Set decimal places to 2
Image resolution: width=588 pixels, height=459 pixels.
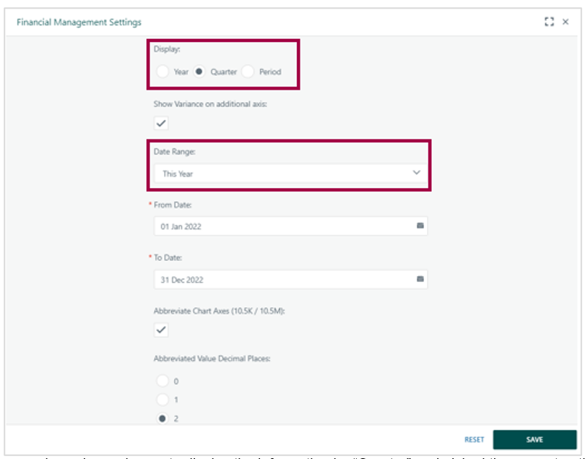(163, 418)
